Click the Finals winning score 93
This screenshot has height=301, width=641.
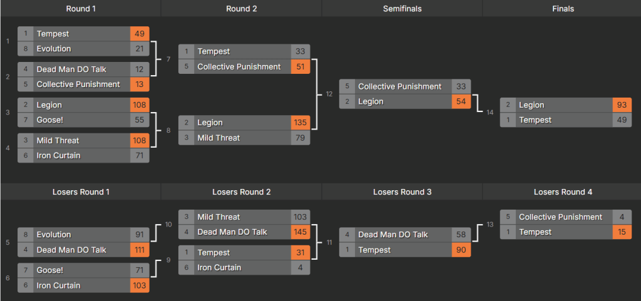(x=622, y=105)
